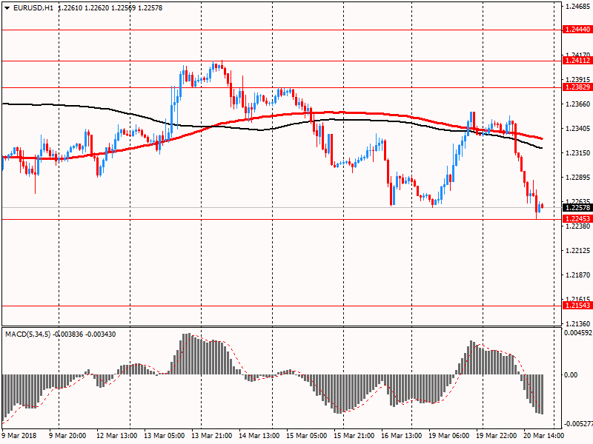Click the triangle arrow before EURUSD,H1
Image resolution: width=593 pixels, height=444 pixels.
tap(7, 7)
